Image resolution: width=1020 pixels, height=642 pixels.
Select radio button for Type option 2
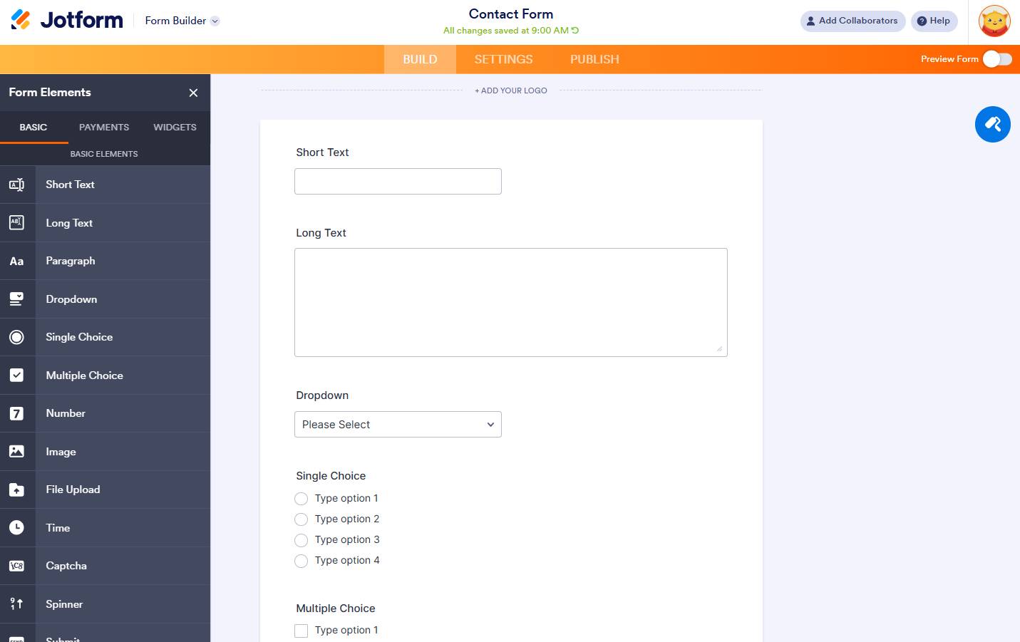click(301, 519)
